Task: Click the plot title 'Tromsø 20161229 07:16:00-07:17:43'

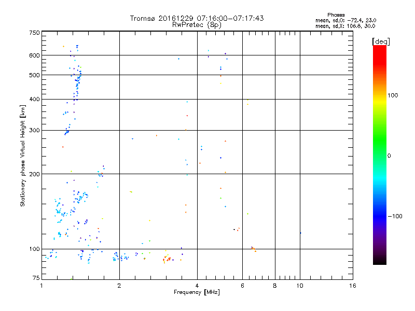Action: click(197, 18)
